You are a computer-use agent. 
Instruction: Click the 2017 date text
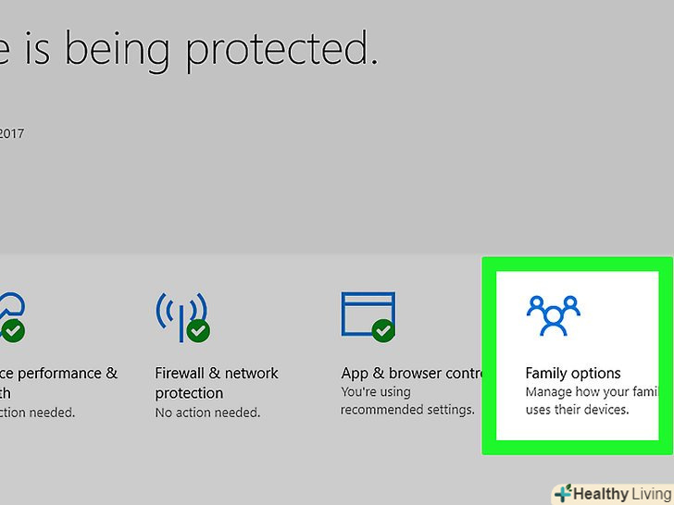(11, 133)
